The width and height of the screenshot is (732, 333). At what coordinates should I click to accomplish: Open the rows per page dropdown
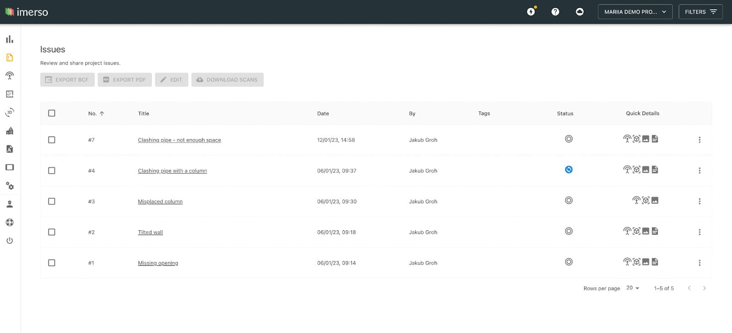(633, 288)
